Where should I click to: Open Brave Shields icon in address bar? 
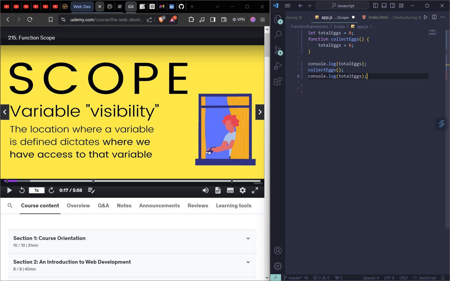tap(162, 19)
